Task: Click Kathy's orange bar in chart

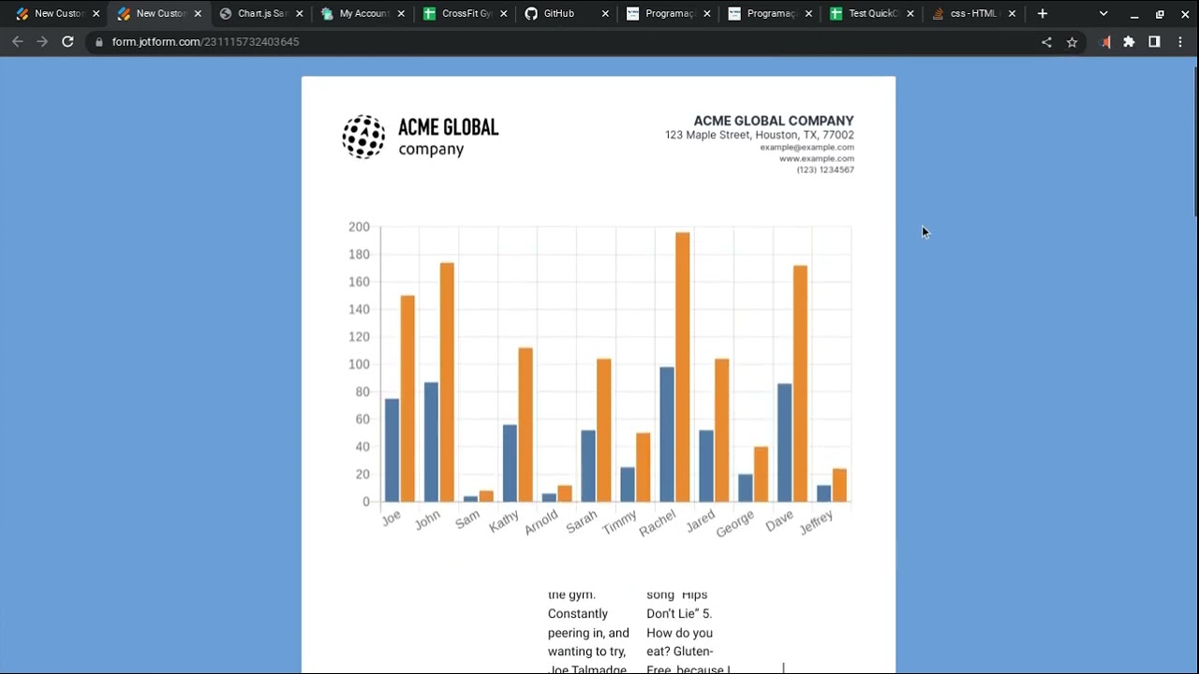Action: pyautogui.click(x=525, y=425)
